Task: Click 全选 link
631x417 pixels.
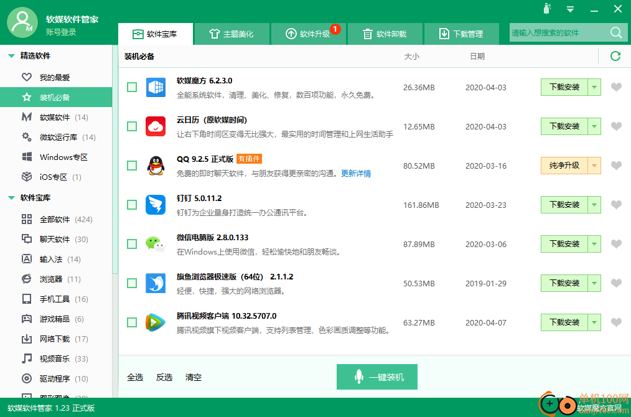Action: [135, 377]
